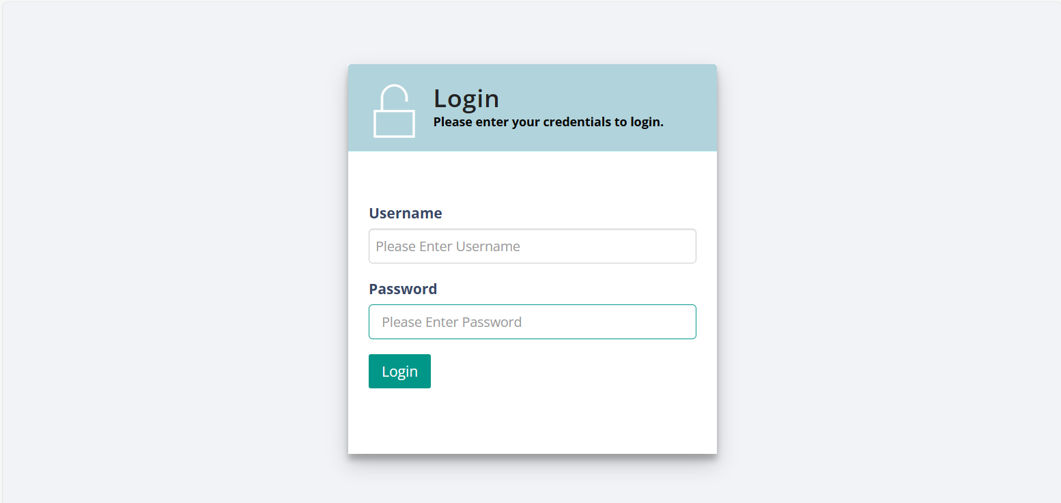
Task: Click the open padlock icon
Action: coord(394,111)
